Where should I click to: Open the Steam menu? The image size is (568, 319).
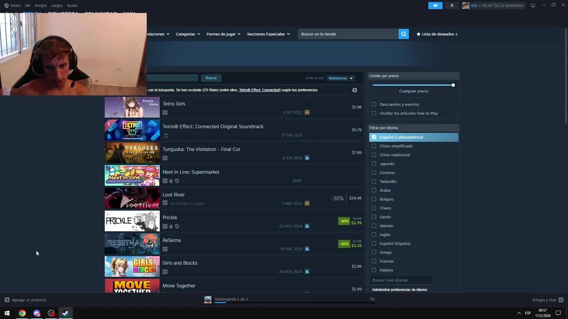16,5
